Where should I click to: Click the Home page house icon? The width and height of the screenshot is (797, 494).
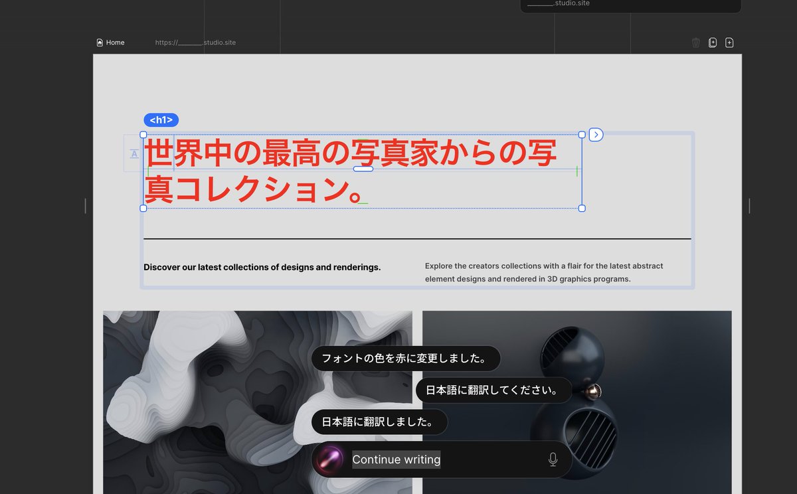(x=98, y=42)
